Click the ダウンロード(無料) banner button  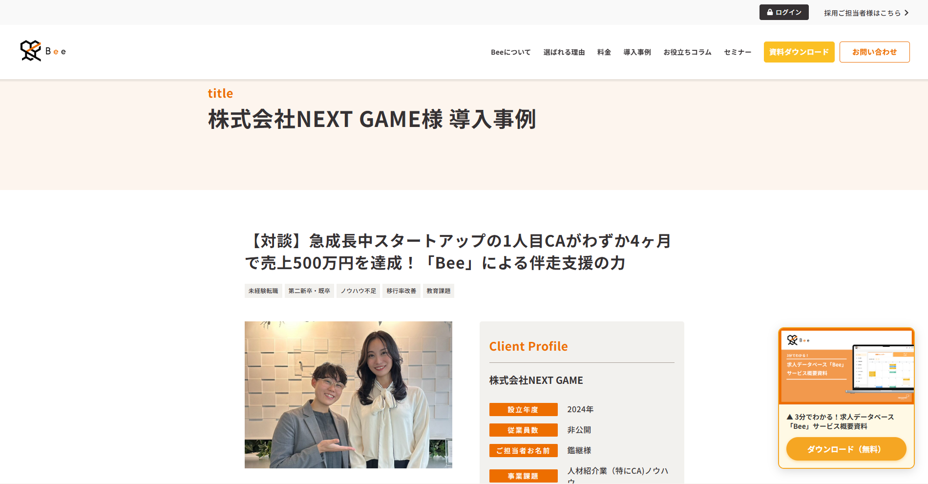point(846,449)
